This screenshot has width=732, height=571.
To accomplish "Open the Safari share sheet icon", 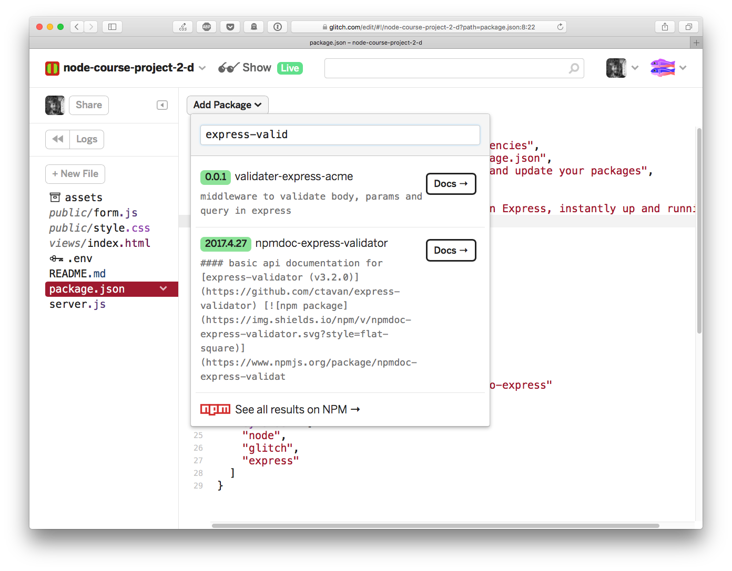I will pos(665,27).
